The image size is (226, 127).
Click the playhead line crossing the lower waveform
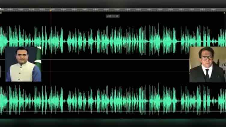pos(50,99)
